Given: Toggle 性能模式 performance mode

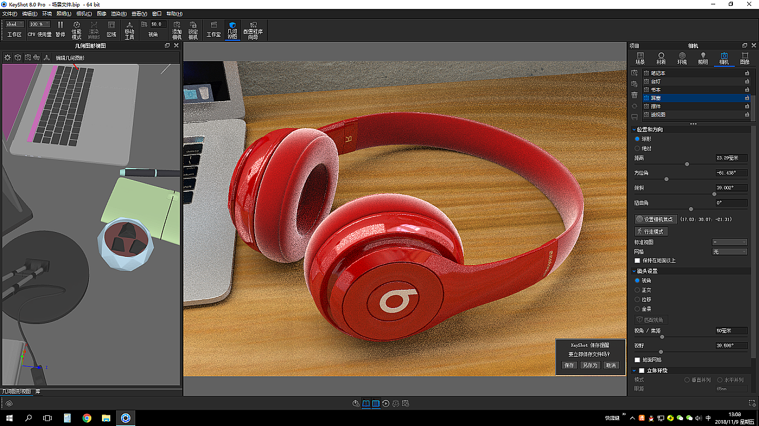Looking at the screenshot, I should (76, 30).
